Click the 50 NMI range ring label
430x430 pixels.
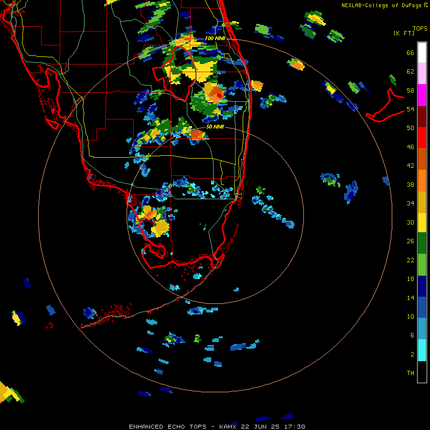pos(215,127)
